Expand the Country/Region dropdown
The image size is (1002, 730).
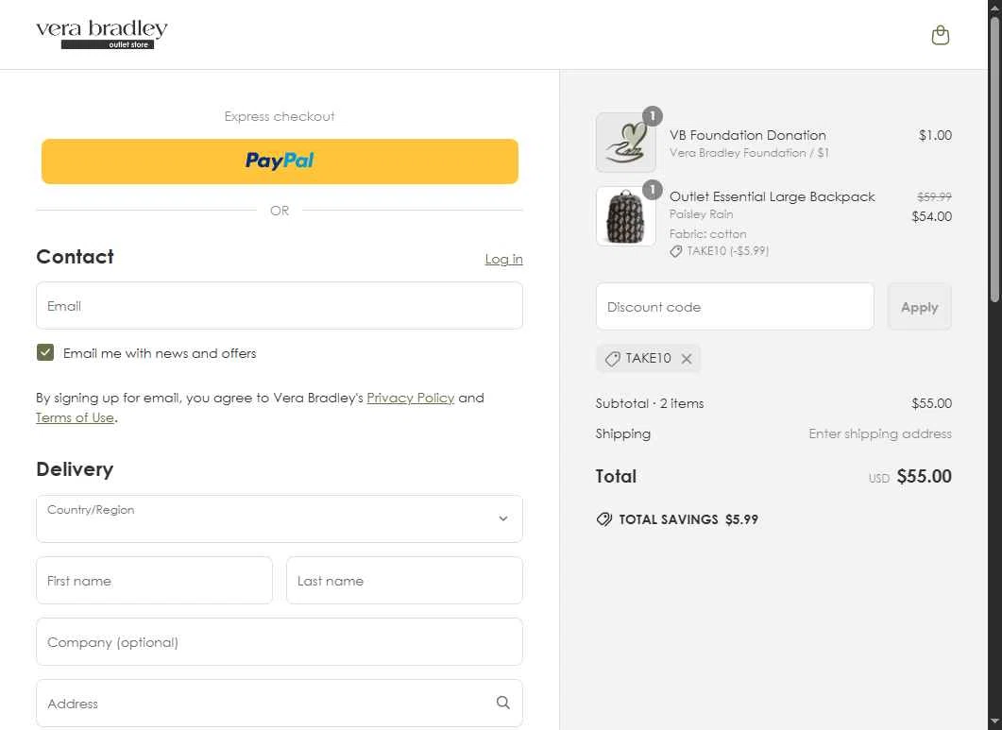click(x=280, y=518)
